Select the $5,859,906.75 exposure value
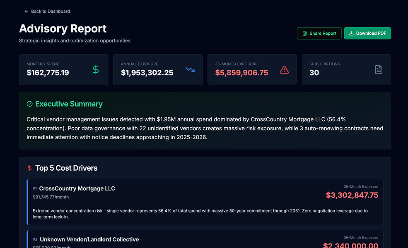The image size is (408, 248). 241,73
